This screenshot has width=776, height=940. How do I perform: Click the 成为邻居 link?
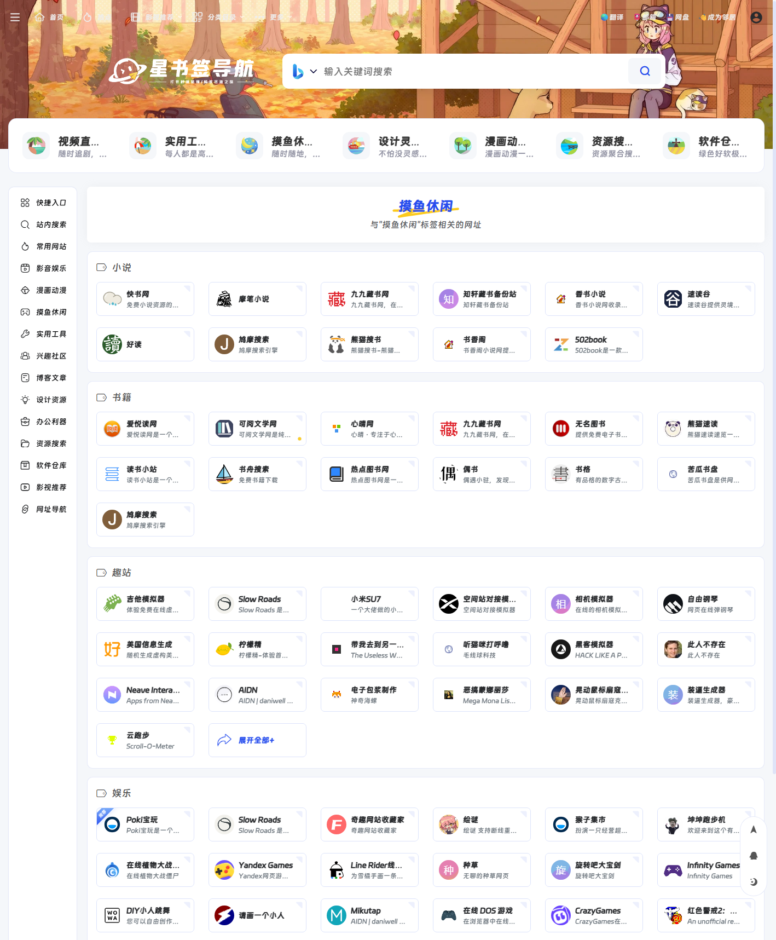coord(717,18)
